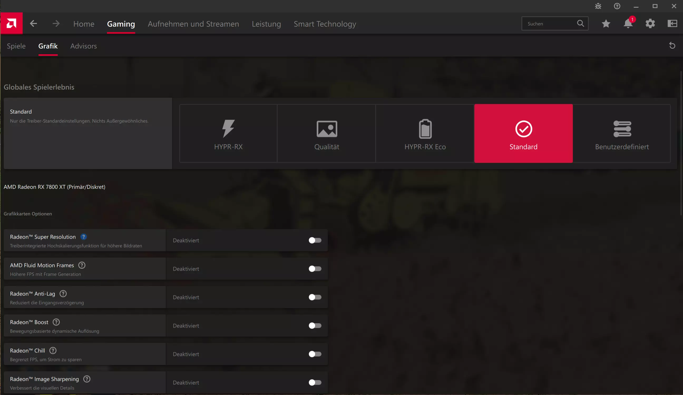Image resolution: width=683 pixels, height=395 pixels.
Task: Enable Radeon Image Sharpening toggle
Action: coord(315,383)
